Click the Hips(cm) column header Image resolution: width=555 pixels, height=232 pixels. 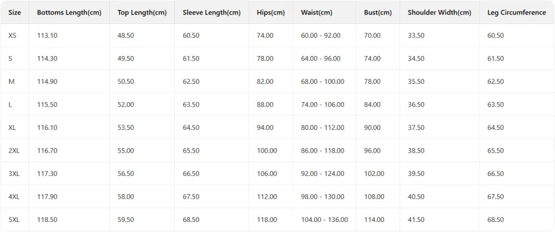pos(271,12)
